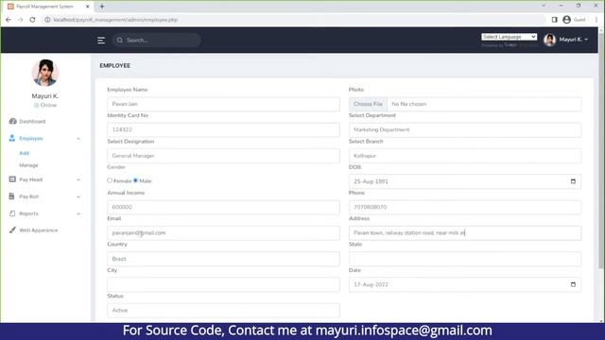Open the Dashboard speedometer icon
The width and height of the screenshot is (605, 340).
12,121
